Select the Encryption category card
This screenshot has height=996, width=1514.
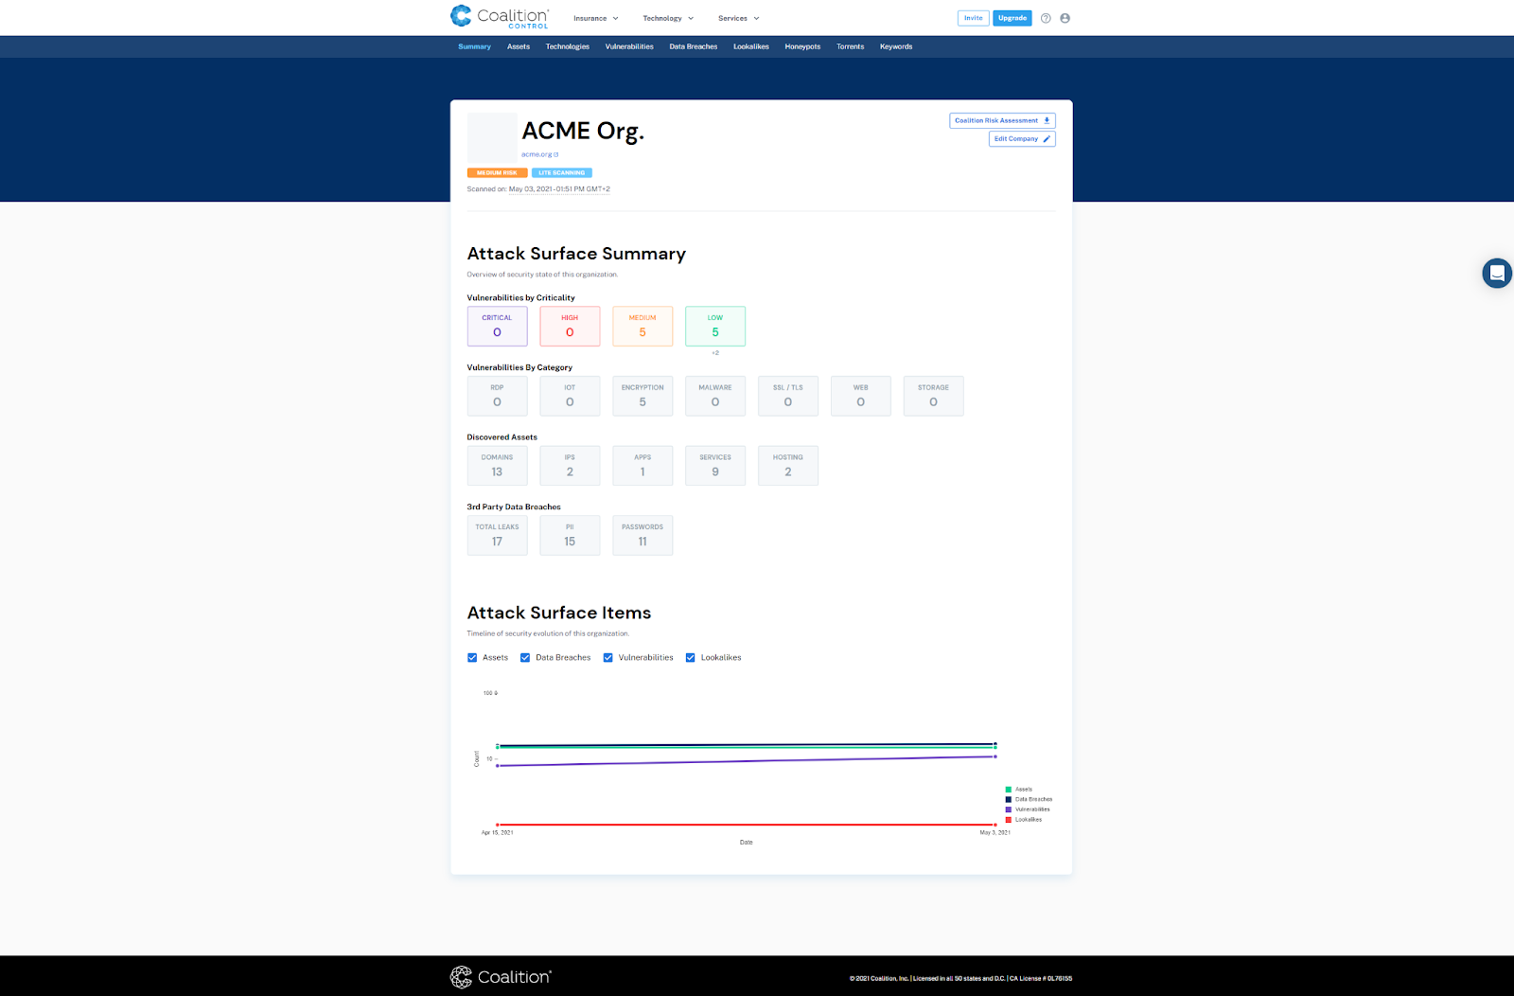[x=643, y=396]
